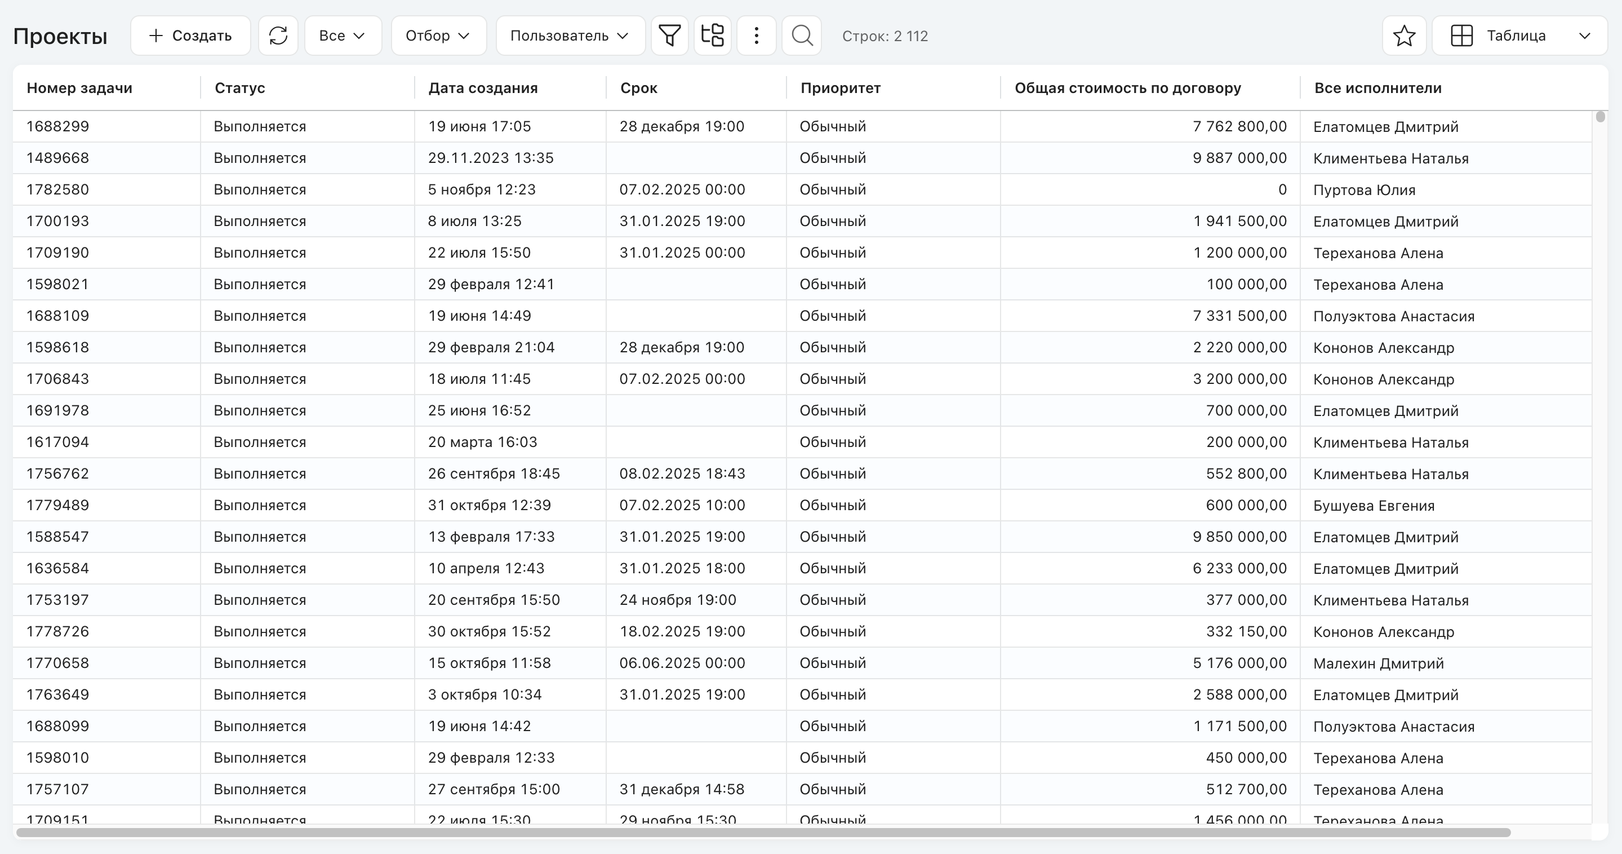Viewport: 1622px width, 854px height.
Task: Click task number 1636584
Action: click(x=58, y=568)
